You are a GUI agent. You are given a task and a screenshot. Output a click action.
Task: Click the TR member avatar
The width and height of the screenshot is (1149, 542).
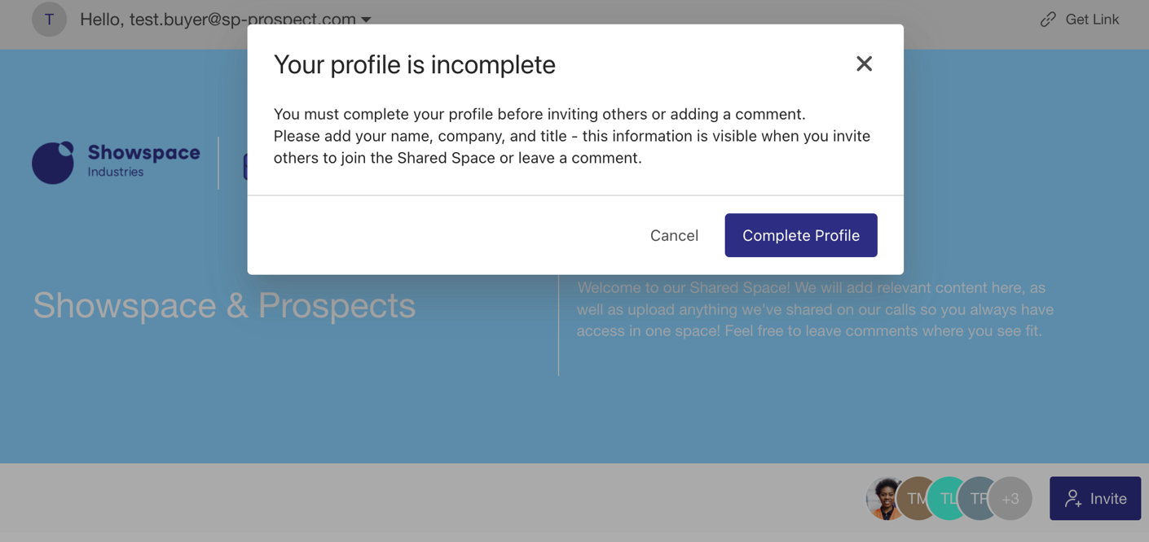[979, 498]
